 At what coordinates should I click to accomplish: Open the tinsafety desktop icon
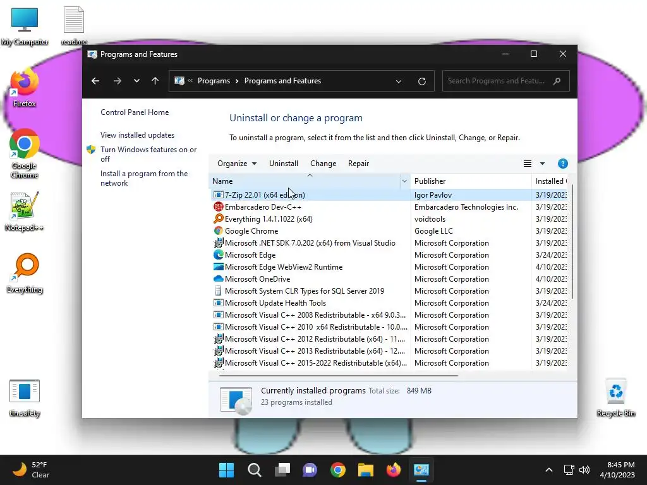25,398
